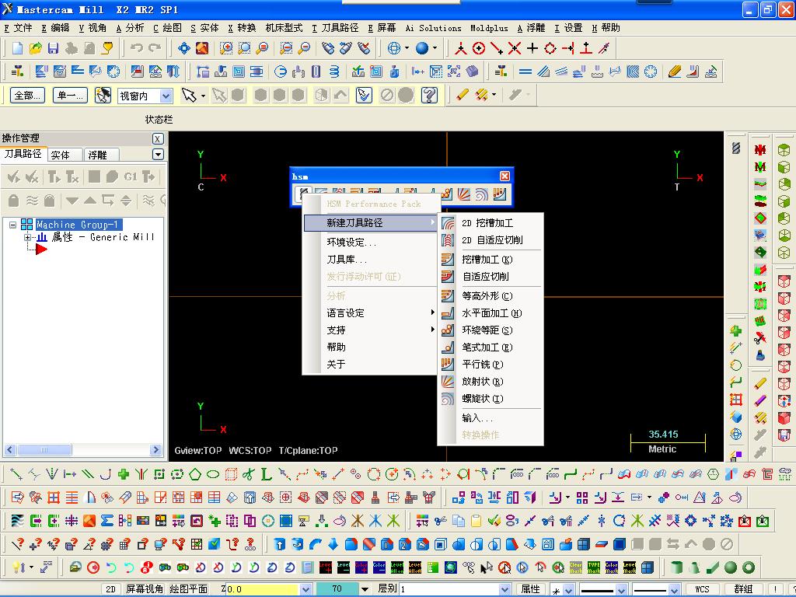Close the 操作管理 operations manager panel
This screenshot has height=597, width=796.
coord(157,138)
